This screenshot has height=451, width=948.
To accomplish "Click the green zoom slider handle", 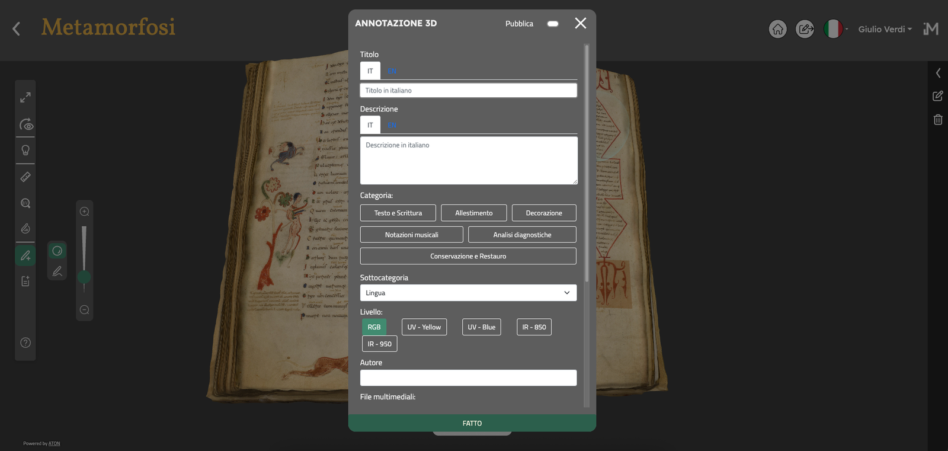I will [84, 277].
